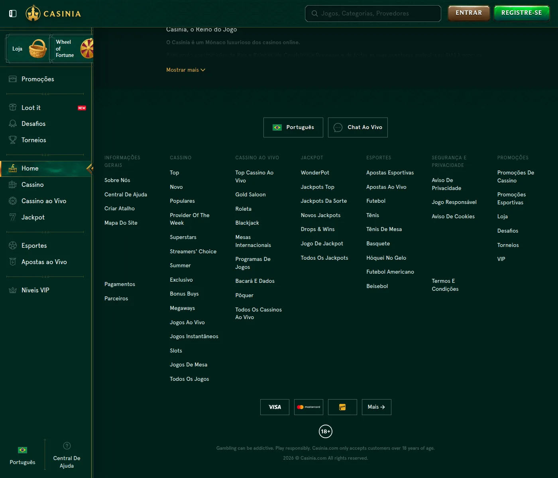Open the Pagamentos footer link

point(120,284)
